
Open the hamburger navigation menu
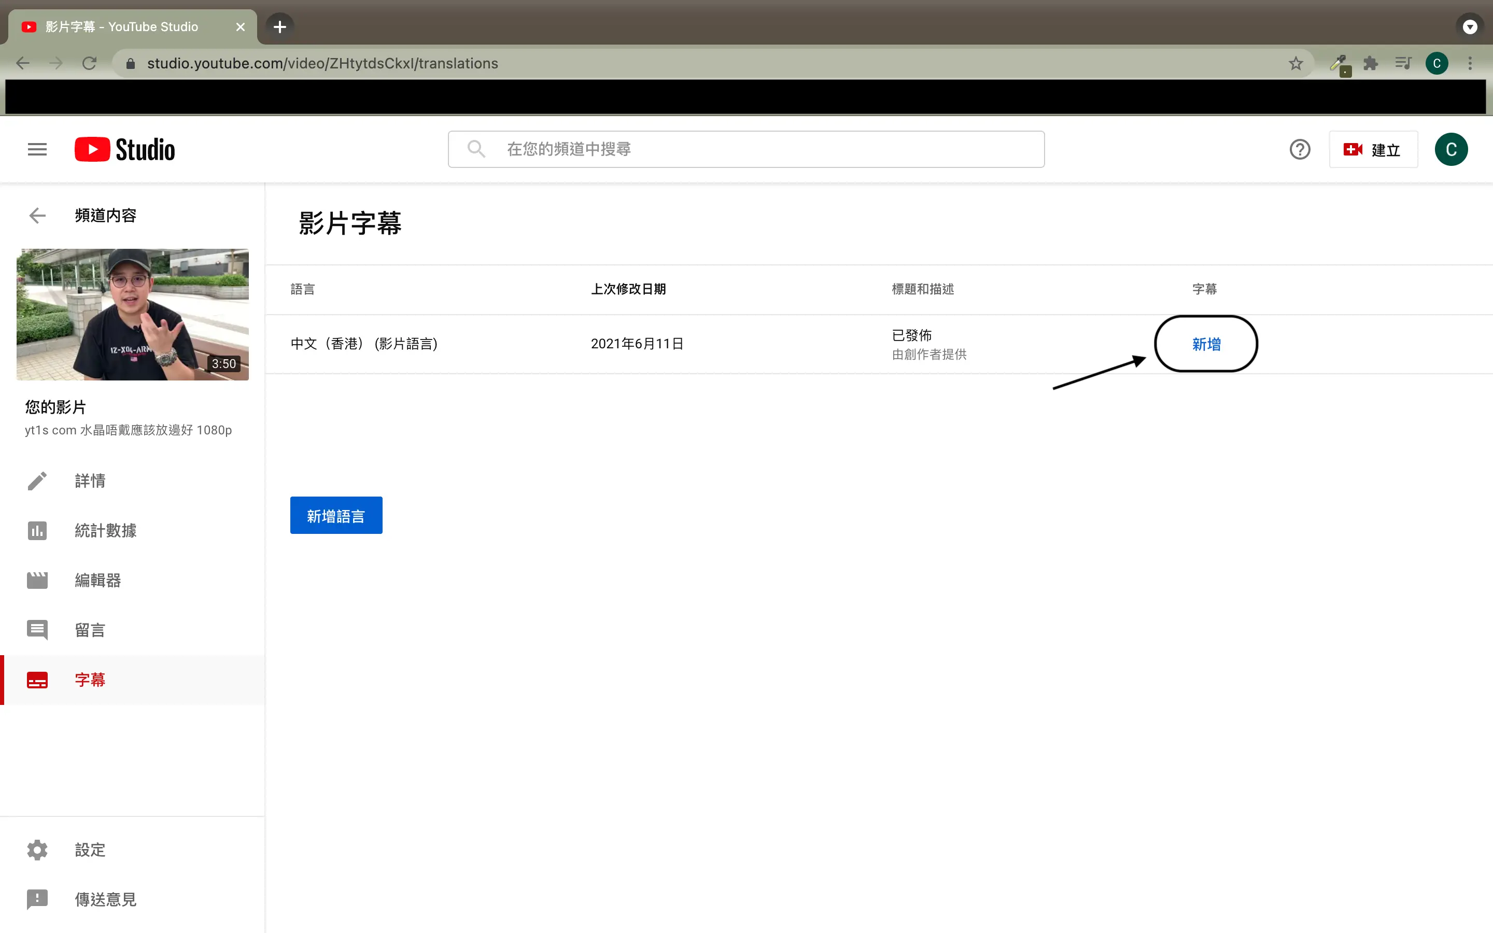pos(37,149)
